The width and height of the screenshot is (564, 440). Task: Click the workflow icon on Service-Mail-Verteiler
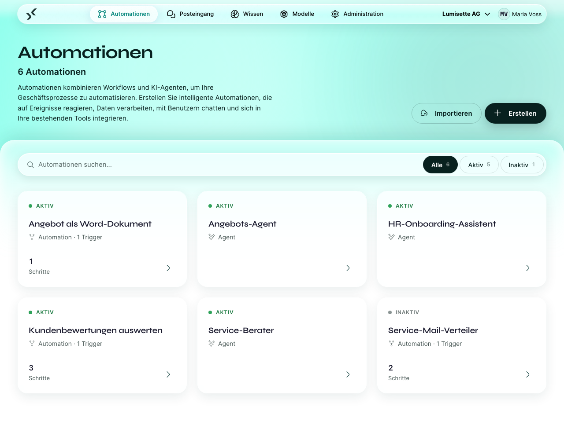pos(391,344)
